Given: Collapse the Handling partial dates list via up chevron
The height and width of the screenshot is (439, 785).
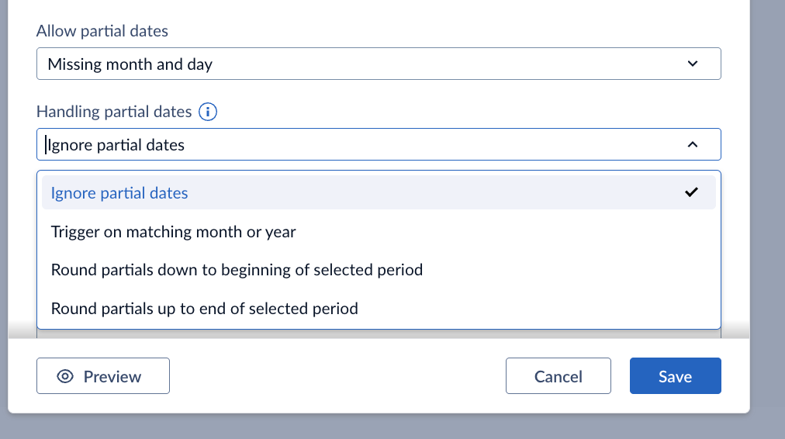Looking at the screenshot, I should (x=693, y=144).
